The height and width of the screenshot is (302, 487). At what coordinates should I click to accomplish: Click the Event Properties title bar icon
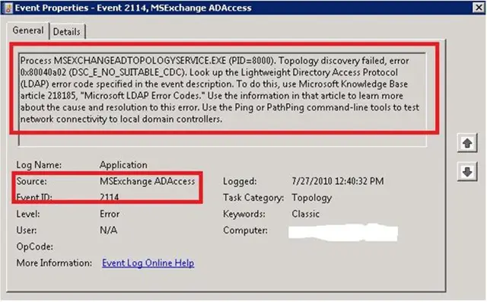pyautogui.click(x=8, y=8)
